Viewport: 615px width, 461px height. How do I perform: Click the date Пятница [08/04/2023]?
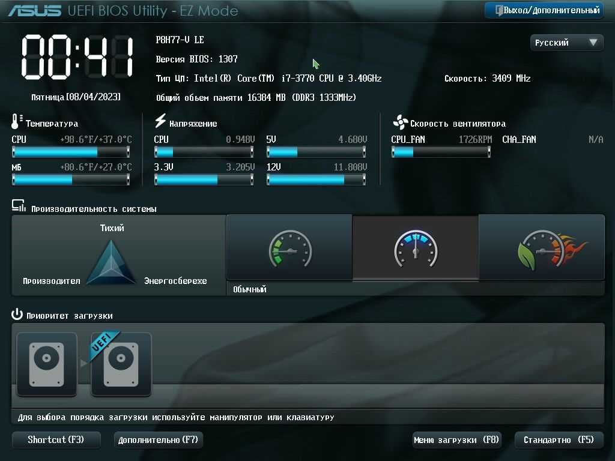point(76,97)
